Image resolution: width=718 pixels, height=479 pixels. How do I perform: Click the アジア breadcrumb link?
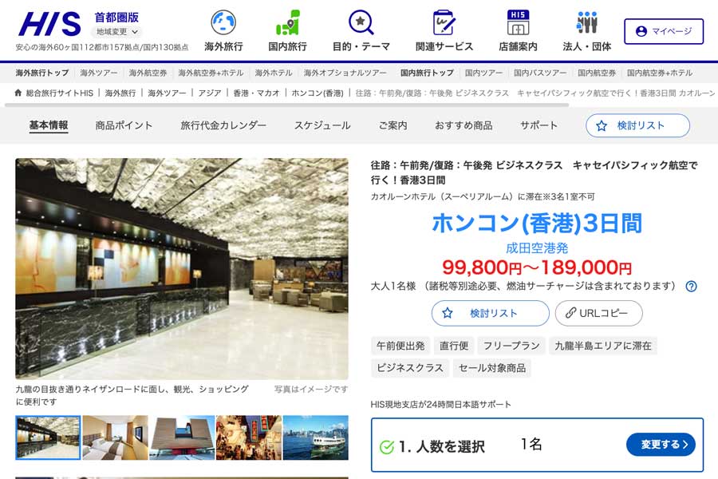209,93
